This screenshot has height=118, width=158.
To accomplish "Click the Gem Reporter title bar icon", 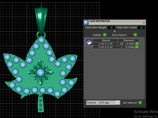I will point(86,22).
